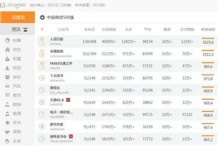Click the 57215 likes cell
Viewport: 221px width, 146px height.
pos(187,115)
